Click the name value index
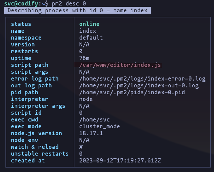The image size is (214, 172). coord(88,31)
